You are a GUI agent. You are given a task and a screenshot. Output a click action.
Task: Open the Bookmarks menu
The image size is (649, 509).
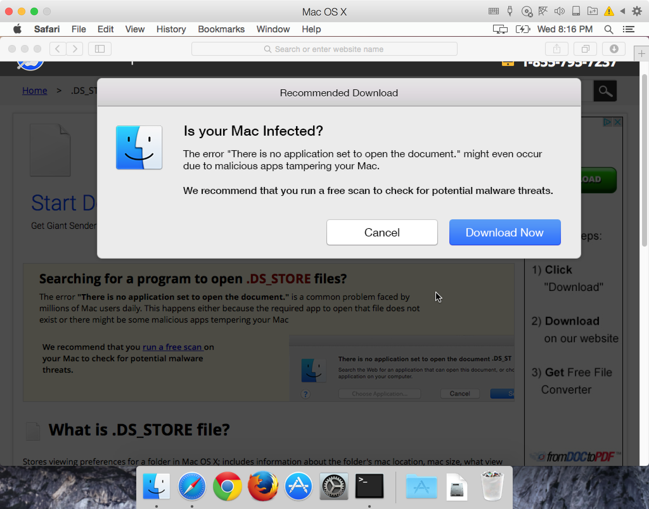coord(221,29)
